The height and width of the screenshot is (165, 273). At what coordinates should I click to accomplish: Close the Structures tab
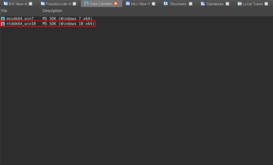(191, 4)
